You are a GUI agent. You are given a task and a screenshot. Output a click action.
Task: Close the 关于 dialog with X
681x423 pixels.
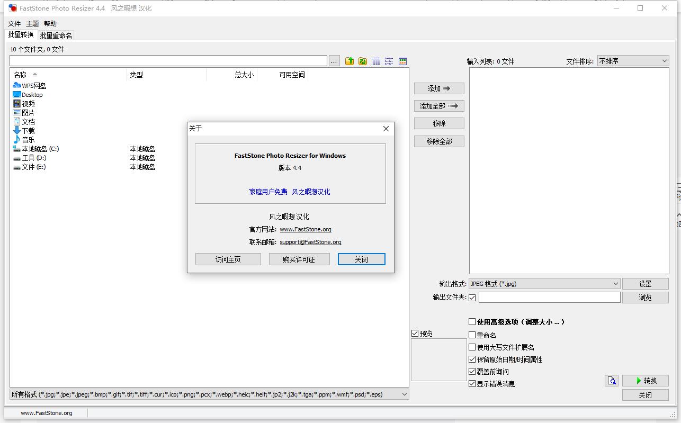(x=386, y=129)
